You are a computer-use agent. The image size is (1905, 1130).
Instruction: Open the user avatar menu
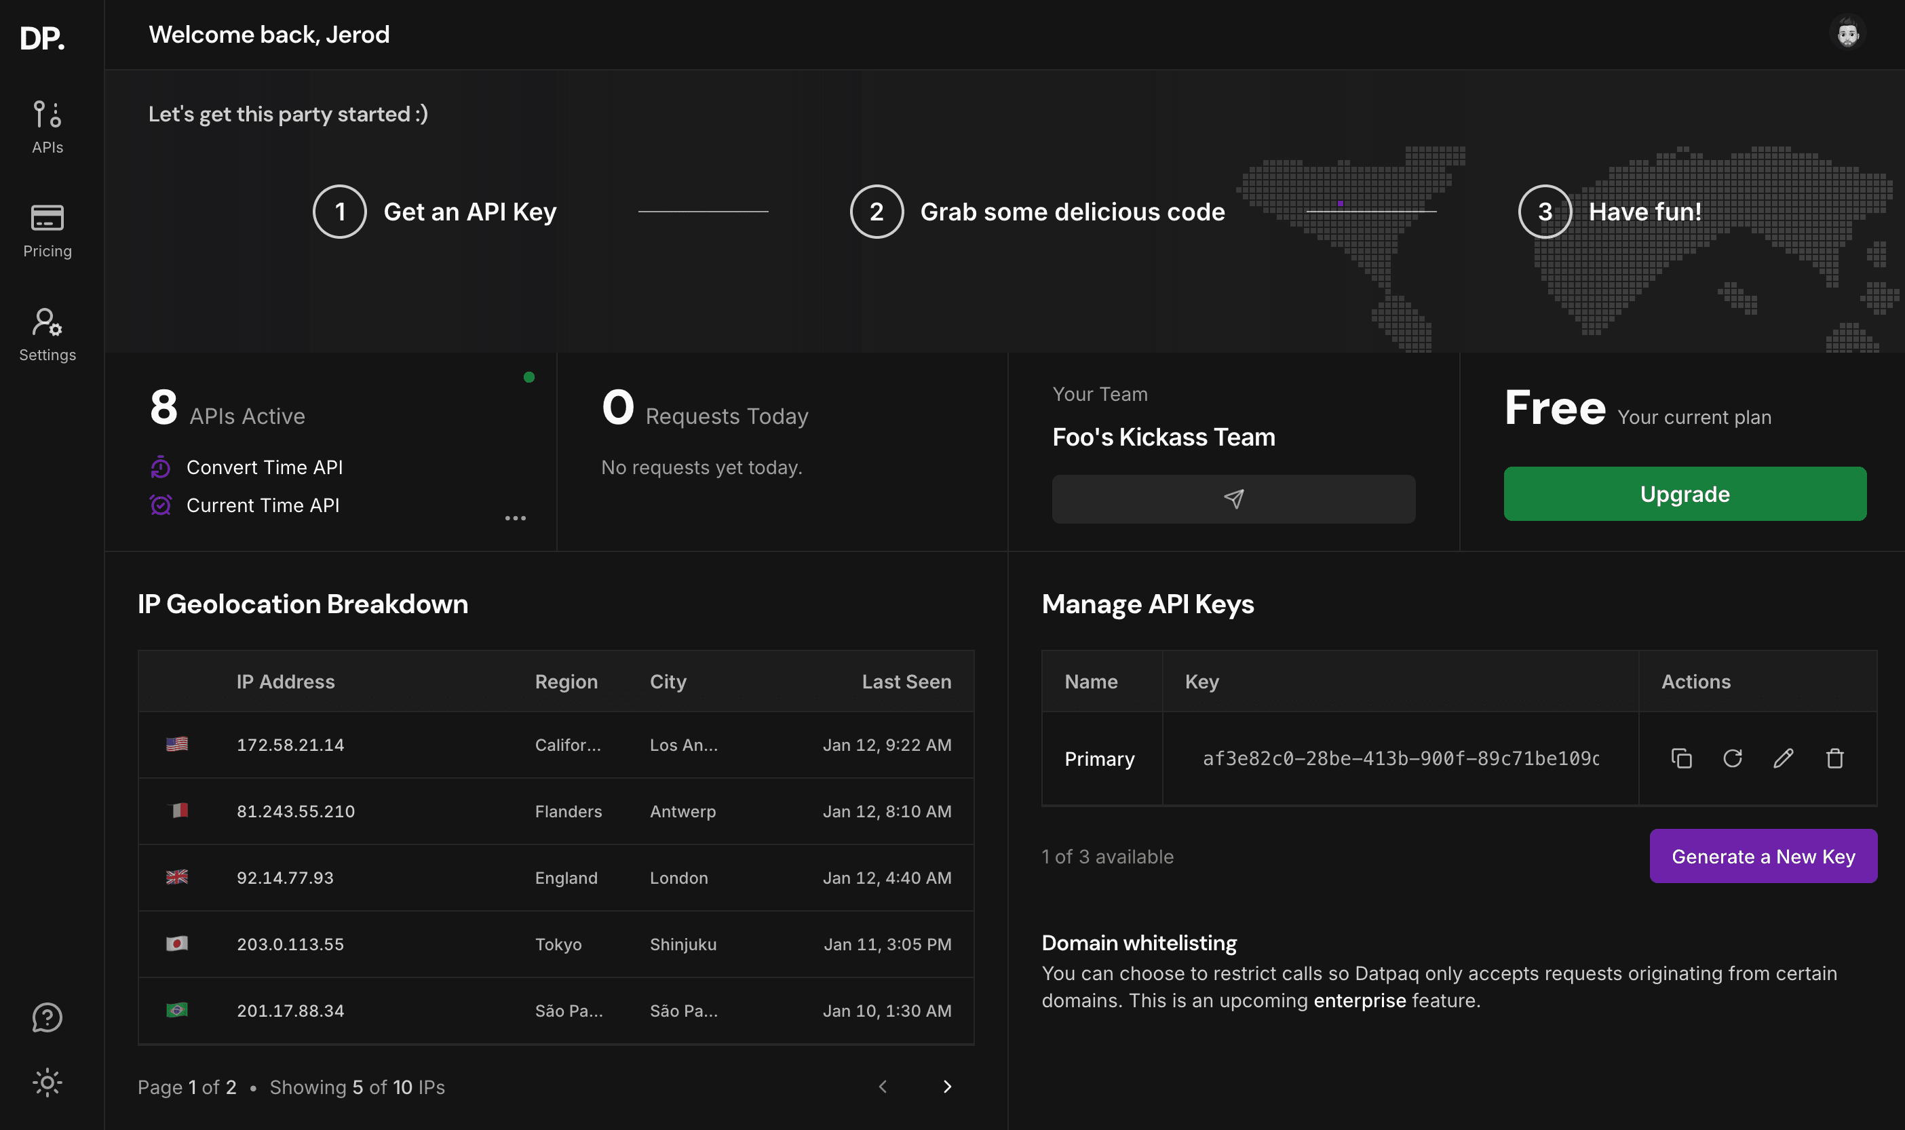pyautogui.click(x=1849, y=33)
